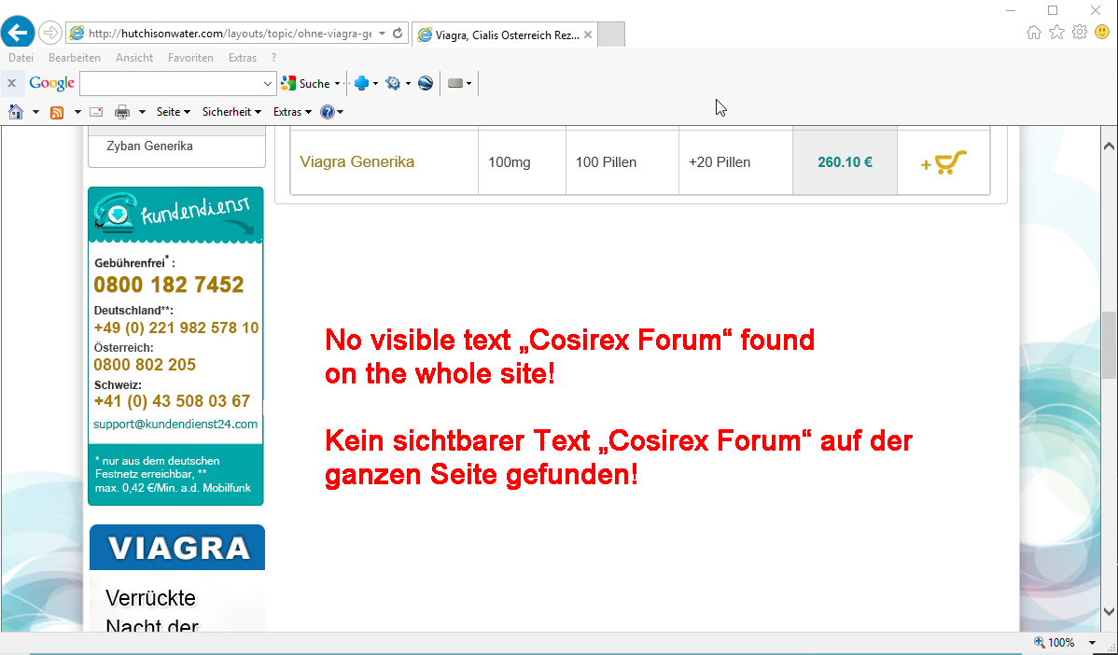Click the RSS feed icon in command bar
The height and width of the screenshot is (655, 1118).
click(x=57, y=112)
